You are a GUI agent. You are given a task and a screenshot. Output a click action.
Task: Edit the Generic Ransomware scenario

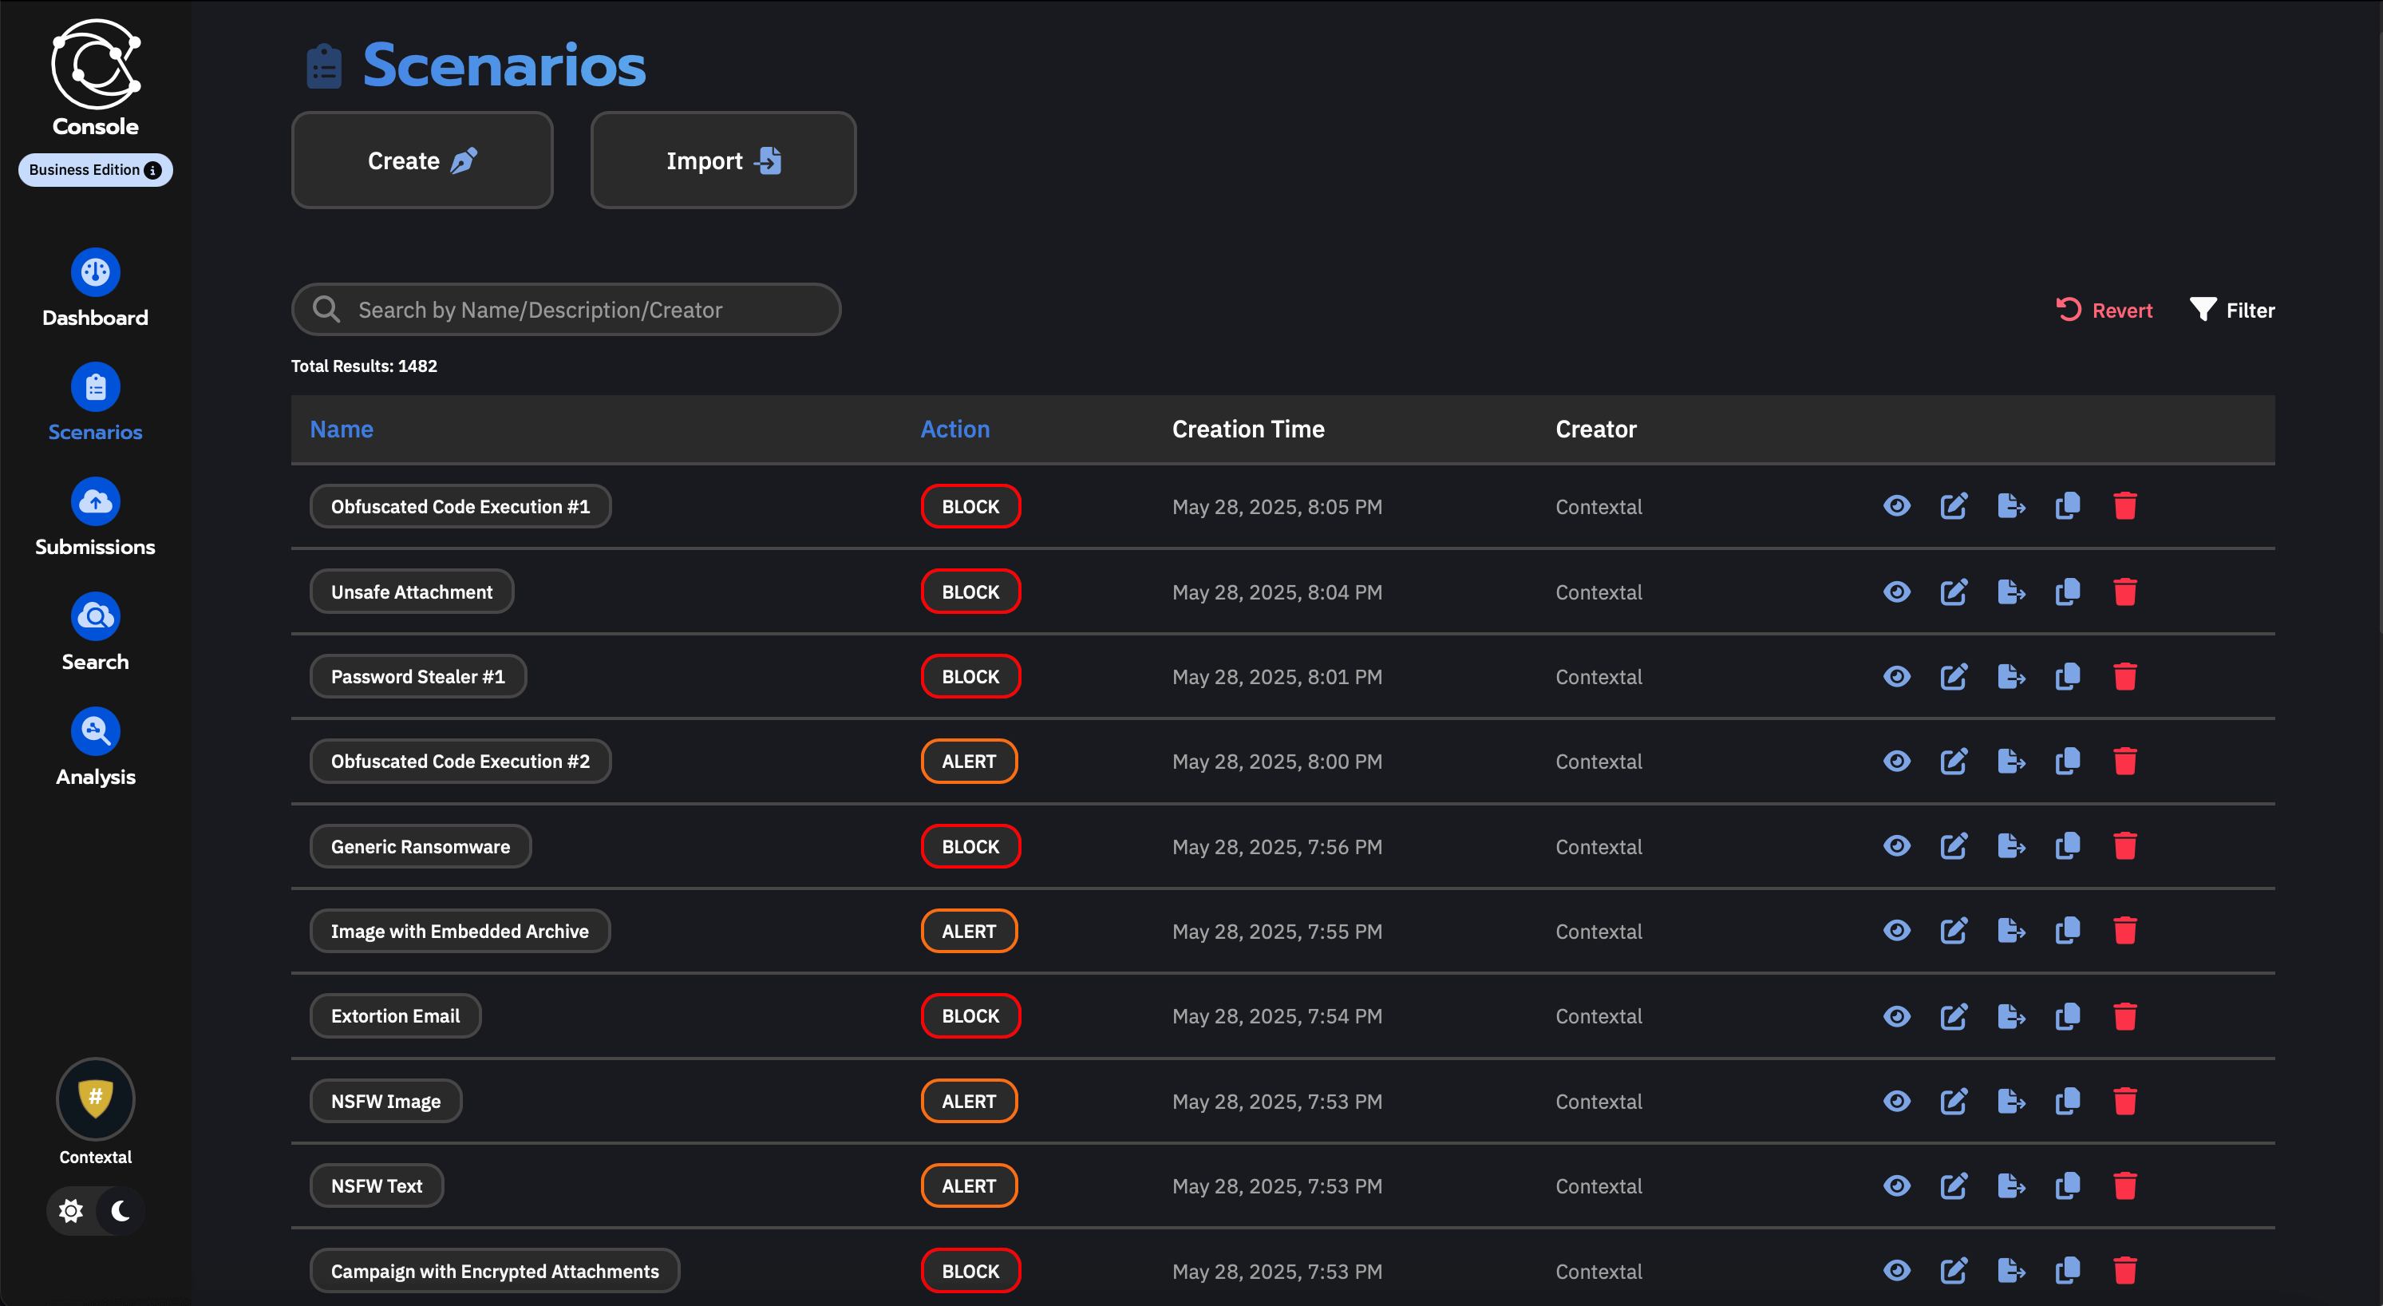pyautogui.click(x=1954, y=846)
